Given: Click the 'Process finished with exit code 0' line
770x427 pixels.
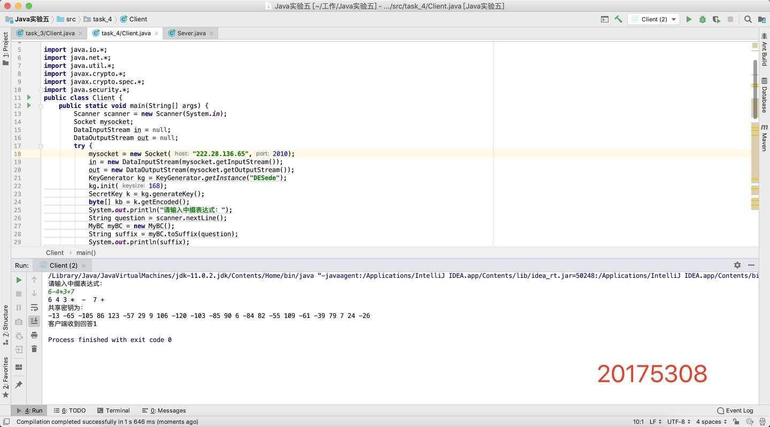Looking at the screenshot, I should point(110,340).
